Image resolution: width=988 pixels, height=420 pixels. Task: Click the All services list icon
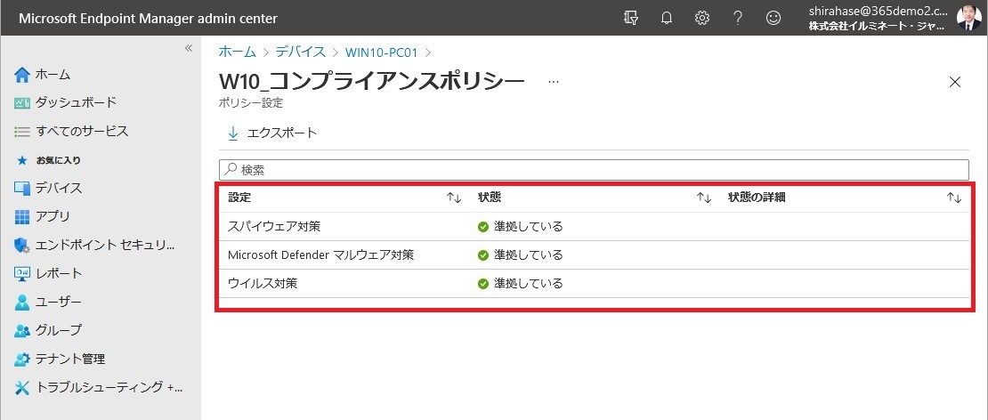coord(22,132)
